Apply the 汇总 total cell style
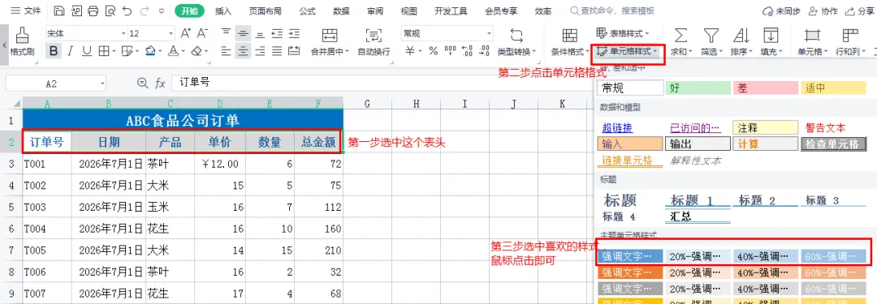The image size is (877, 304). pos(698,216)
